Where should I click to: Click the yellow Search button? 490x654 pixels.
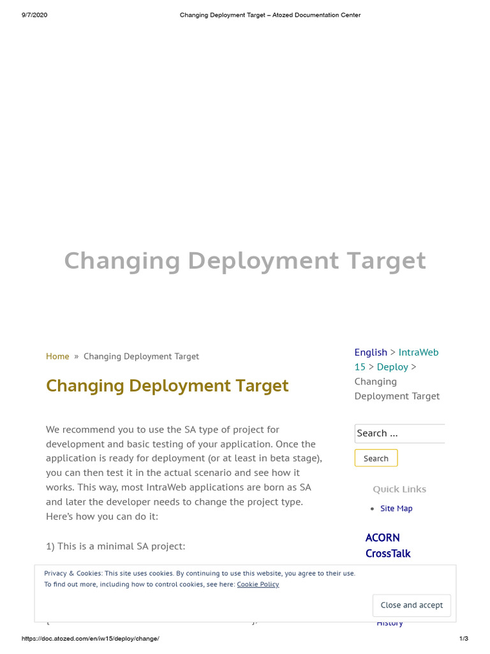click(376, 458)
